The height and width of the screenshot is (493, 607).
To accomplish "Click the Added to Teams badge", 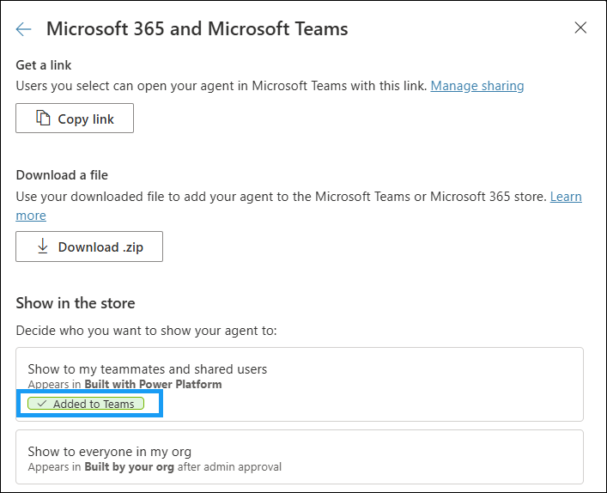I will point(86,404).
